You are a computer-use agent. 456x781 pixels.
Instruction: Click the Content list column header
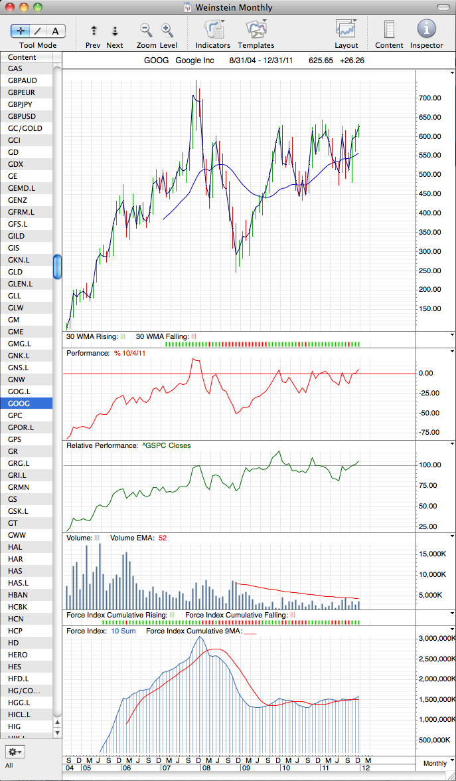click(x=26, y=56)
